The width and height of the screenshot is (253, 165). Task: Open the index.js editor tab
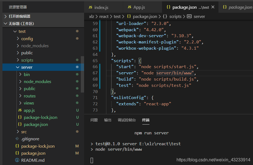click(103, 7)
